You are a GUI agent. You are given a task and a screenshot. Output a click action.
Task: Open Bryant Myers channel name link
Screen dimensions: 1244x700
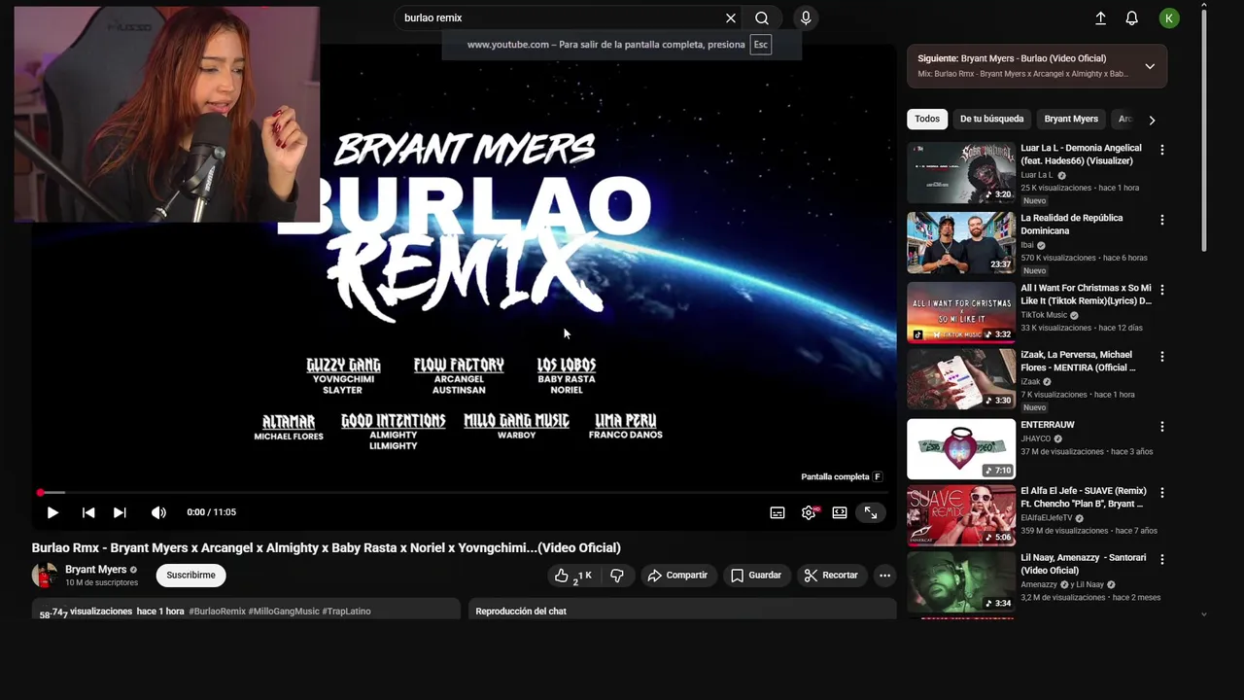(x=95, y=570)
